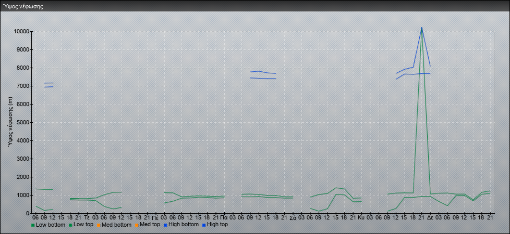Image resolution: width=510 pixels, height=234 pixels.
Task: Click the Ύψος νέφωσης title bar text
Action: pyautogui.click(x=23, y=6)
